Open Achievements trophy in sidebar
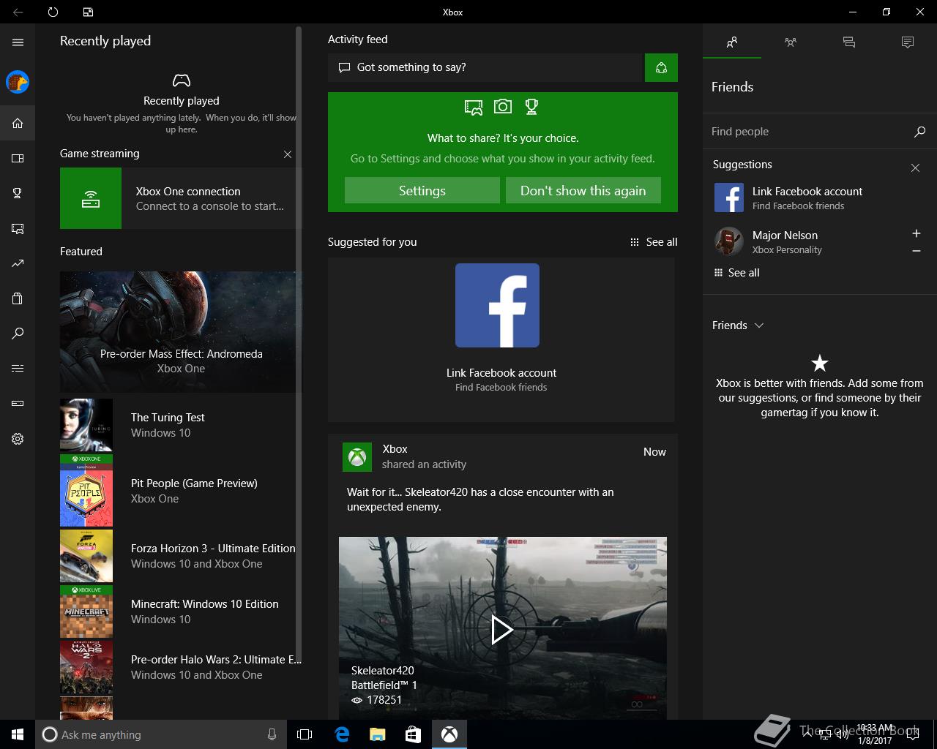 [18, 193]
